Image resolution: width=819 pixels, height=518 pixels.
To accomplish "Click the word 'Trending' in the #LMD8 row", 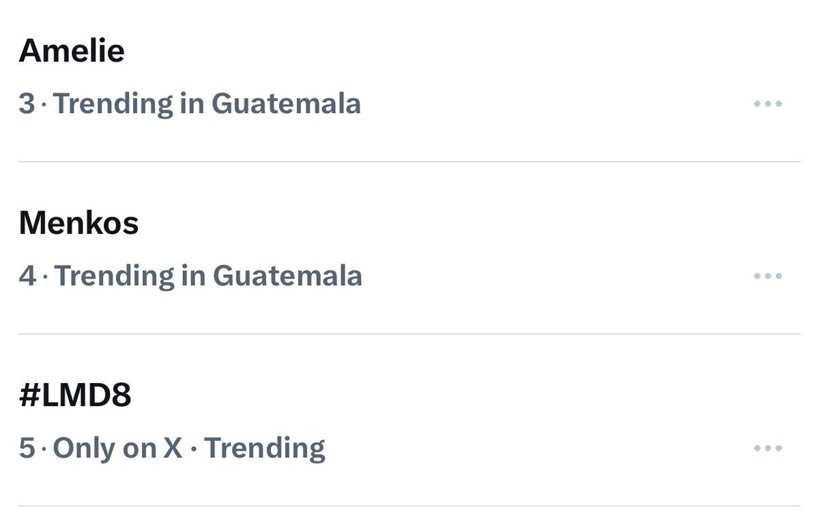I will pos(265,448).
